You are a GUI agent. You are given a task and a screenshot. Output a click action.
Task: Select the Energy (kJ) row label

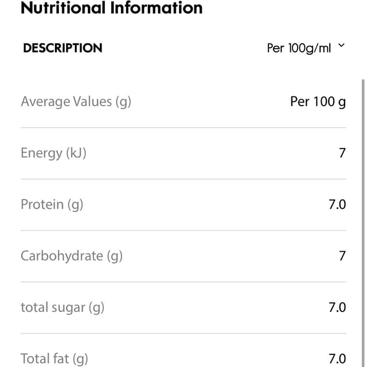(x=53, y=153)
